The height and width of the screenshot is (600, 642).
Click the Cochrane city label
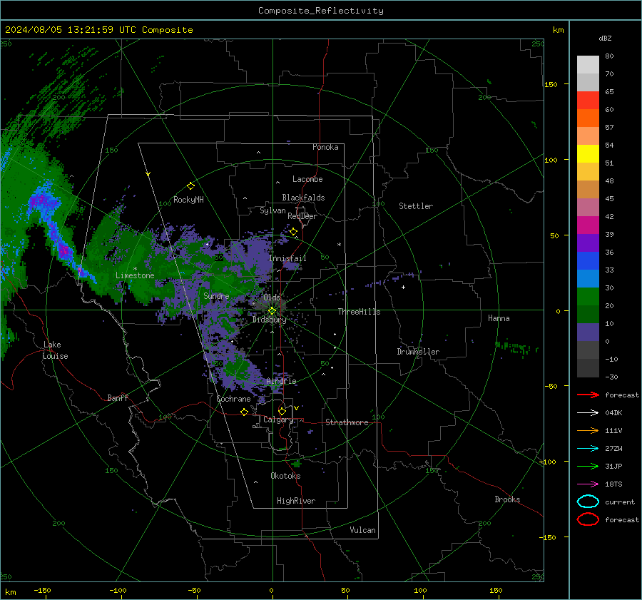(x=233, y=399)
